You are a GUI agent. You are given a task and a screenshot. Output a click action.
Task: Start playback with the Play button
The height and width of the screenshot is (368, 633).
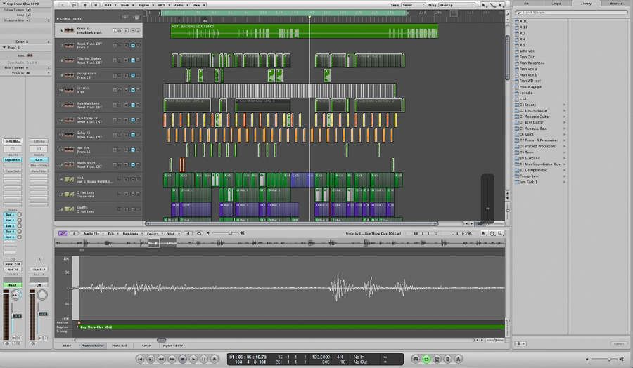click(193, 359)
